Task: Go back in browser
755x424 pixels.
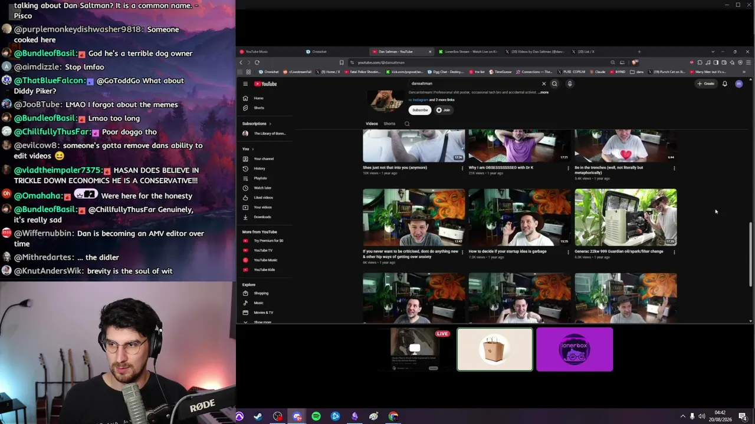Action: [x=241, y=62]
